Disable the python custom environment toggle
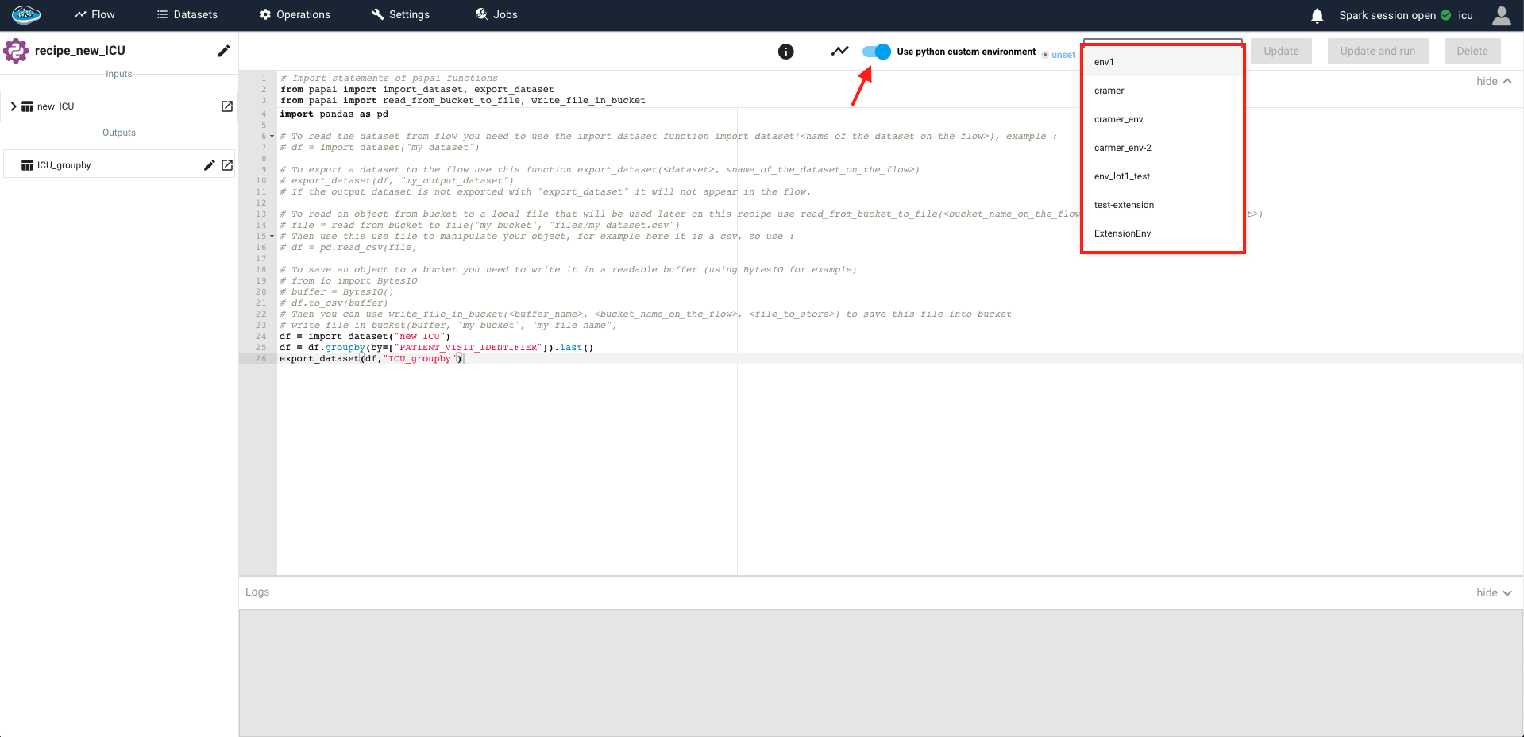 876,52
